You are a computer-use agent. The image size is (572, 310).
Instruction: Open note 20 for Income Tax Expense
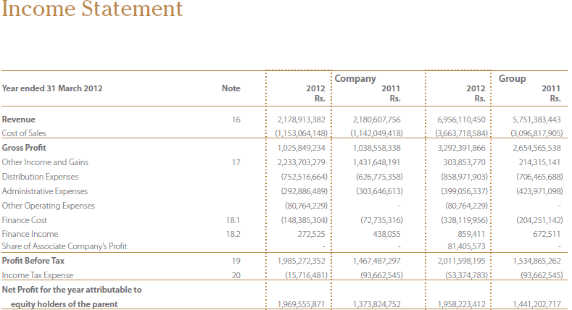[x=236, y=275]
